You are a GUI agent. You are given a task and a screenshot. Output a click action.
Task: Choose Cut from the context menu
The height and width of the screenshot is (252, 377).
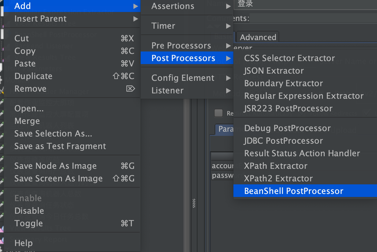click(72, 38)
